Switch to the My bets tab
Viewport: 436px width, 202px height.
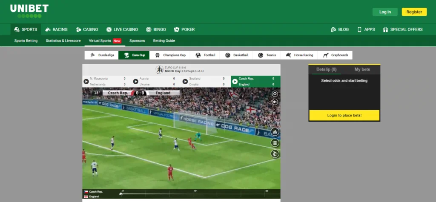pos(362,69)
